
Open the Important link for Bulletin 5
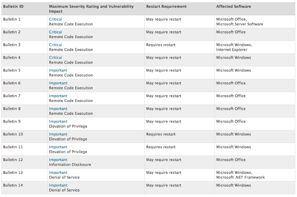point(58,70)
